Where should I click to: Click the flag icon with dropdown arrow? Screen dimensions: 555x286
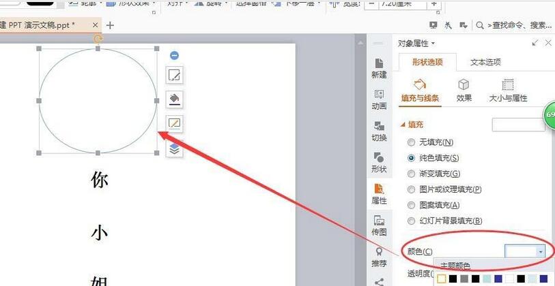tap(464, 25)
